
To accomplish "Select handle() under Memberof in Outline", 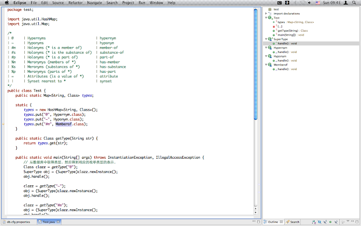I will (287, 69).
